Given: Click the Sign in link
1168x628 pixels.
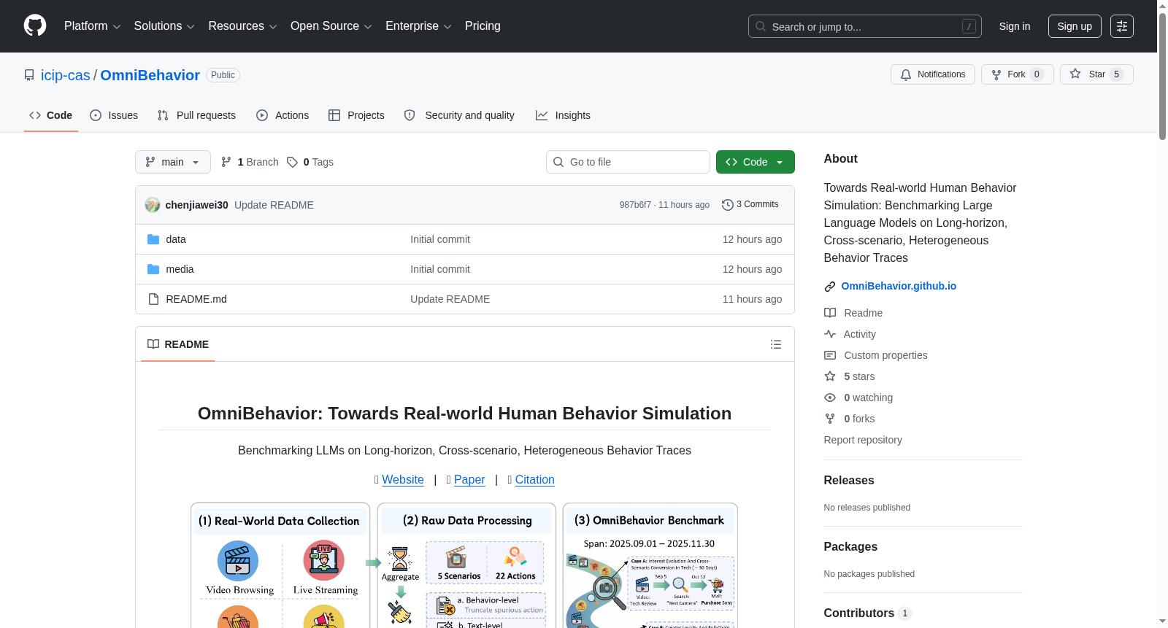Looking at the screenshot, I should pos(1015,26).
